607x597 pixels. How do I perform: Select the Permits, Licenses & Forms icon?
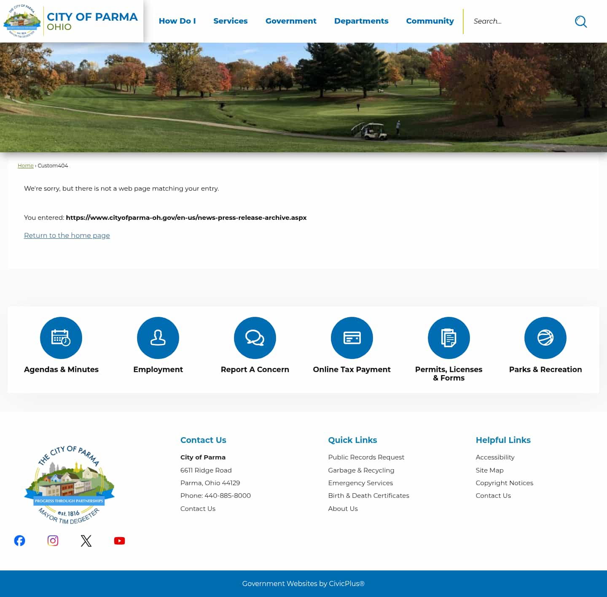(449, 338)
